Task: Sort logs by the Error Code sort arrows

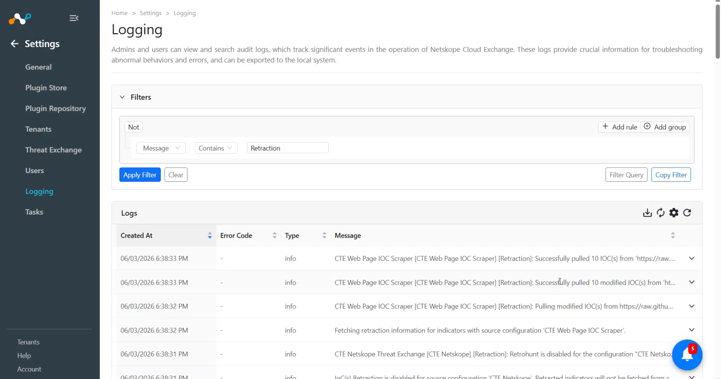Action: pos(275,236)
